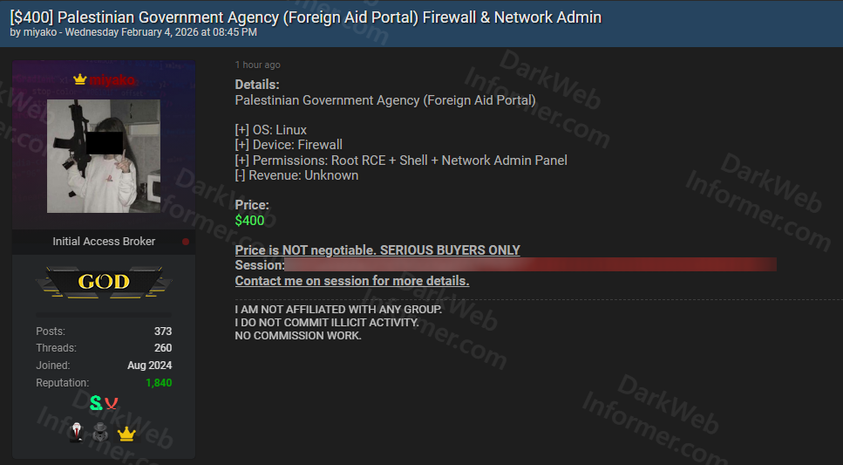This screenshot has width=843, height=465.
Task: Click the red online status dot
Action: 186,242
